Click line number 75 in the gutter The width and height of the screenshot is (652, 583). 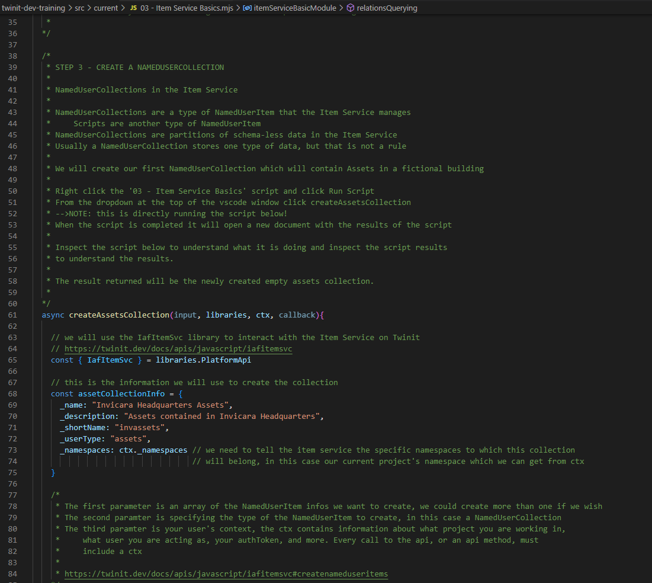tap(12, 473)
